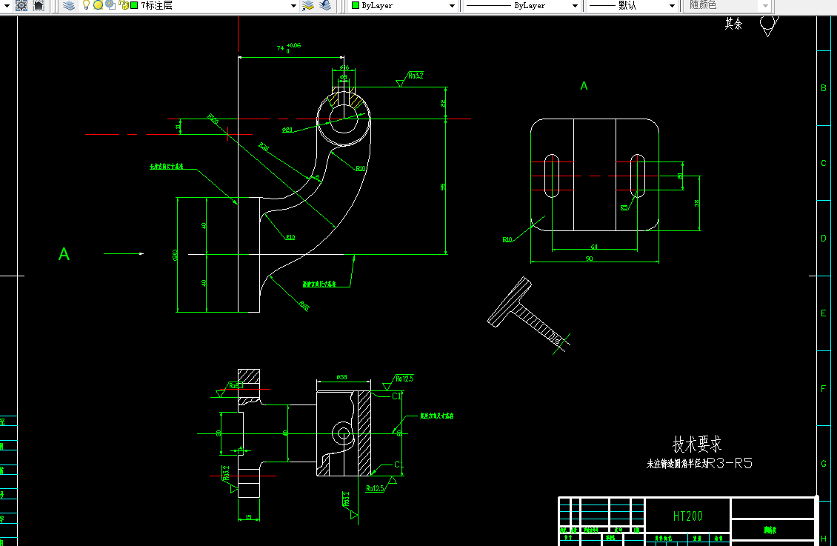Select the 90 width dimension in view A

tap(590, 259)
